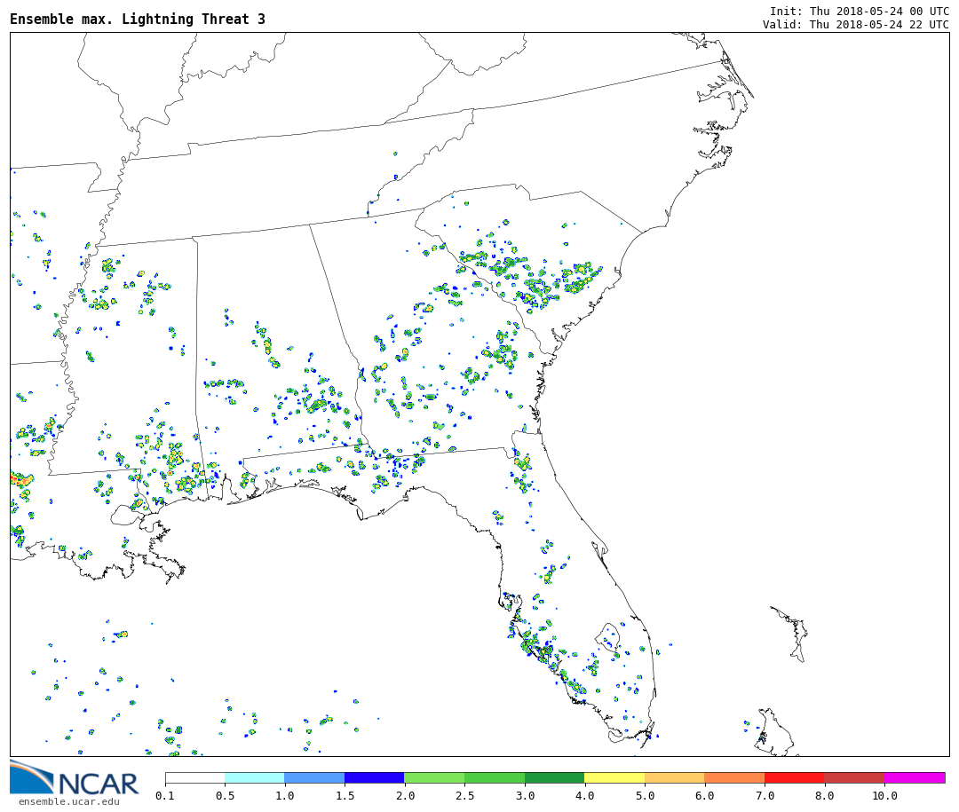Pick the dark green colorbar swatch
The width and height of the screenshot is (959, 812).
coord(554,777)
